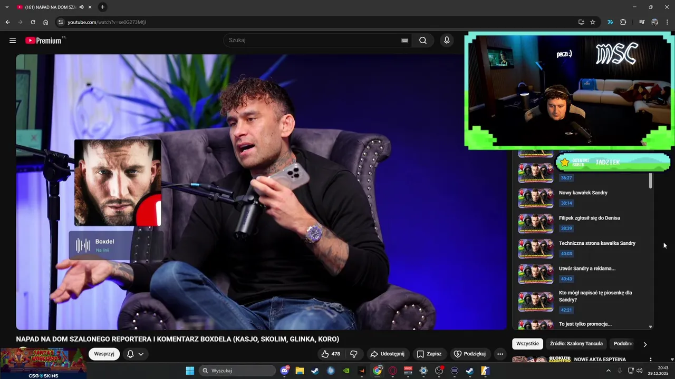Viewport: 675px width, 379px height.
Task: Open File Explorer from the taskbar
Action: (300, 371)
